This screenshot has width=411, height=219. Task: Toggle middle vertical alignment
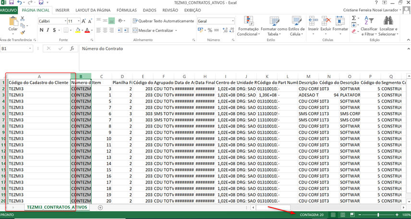[x=105, y=21]
